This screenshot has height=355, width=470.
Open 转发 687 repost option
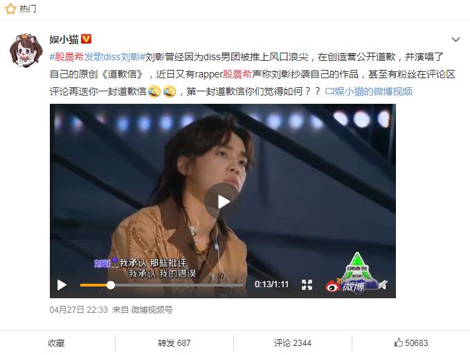pos(174,343)
